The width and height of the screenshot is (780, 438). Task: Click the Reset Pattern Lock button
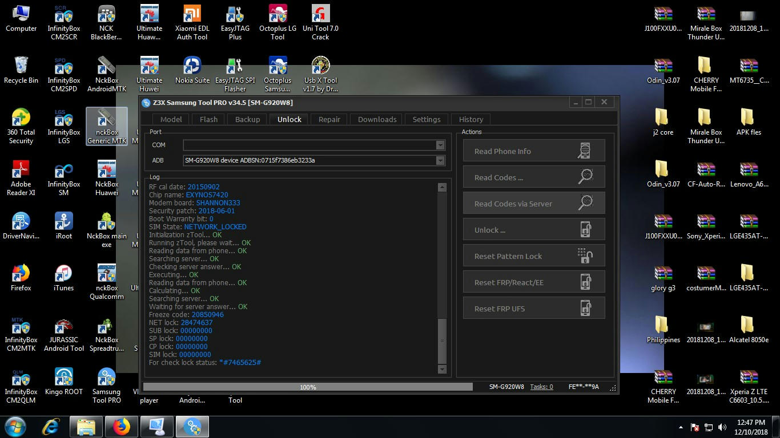click(x=534, y=256)
